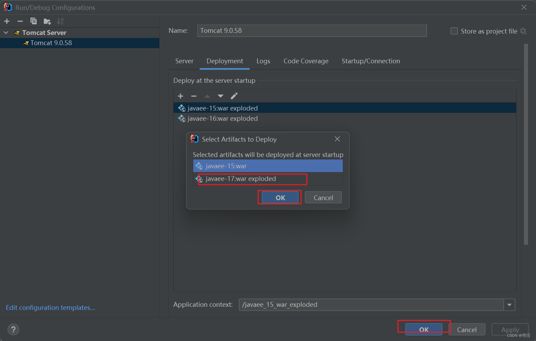The height and width of the screenshot is (341, 536).
Task: Remove selected deployment artifact
Action: [x=194, y=96]
